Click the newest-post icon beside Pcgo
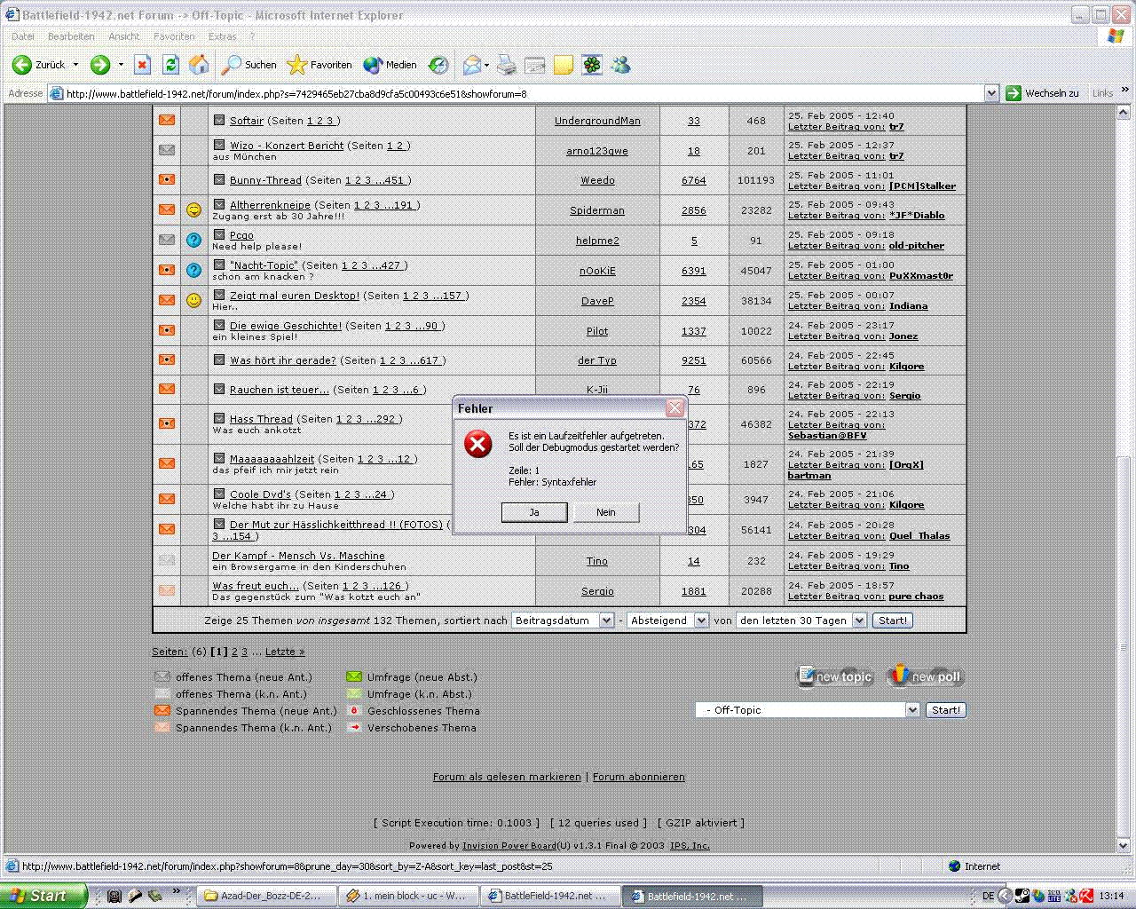 point(219,234)
